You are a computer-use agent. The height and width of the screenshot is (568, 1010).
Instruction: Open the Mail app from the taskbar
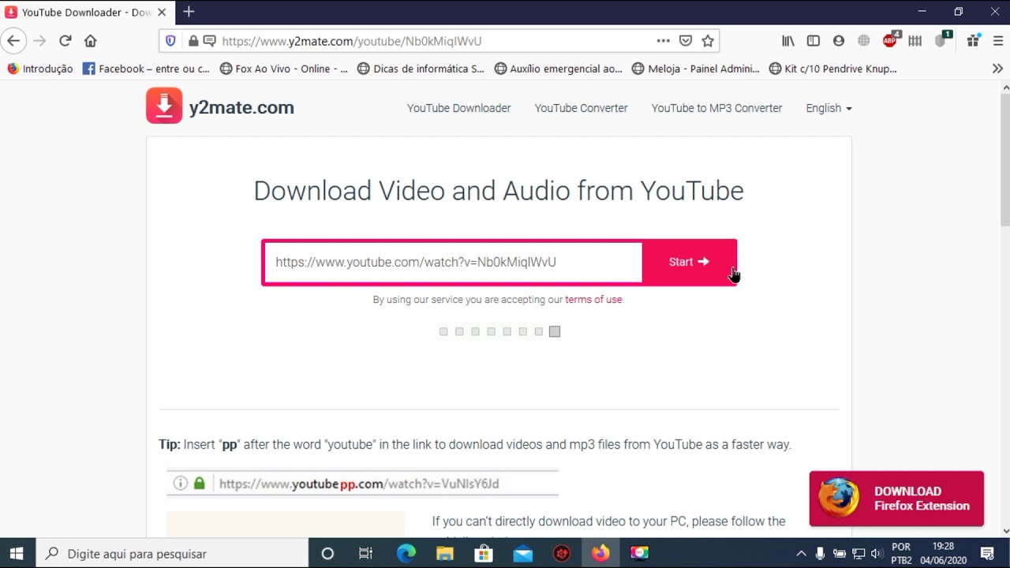pos(522,553)
